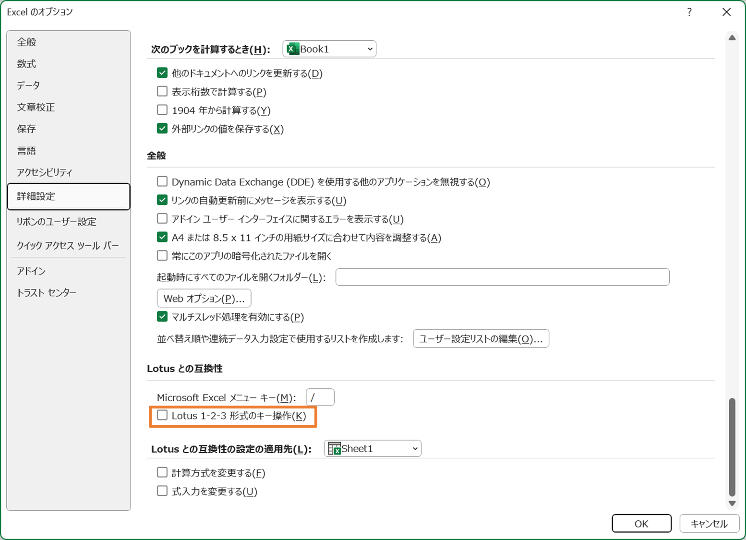Click the 次のブックを計算するとき label
746x540 pixels.
[210, 49]
